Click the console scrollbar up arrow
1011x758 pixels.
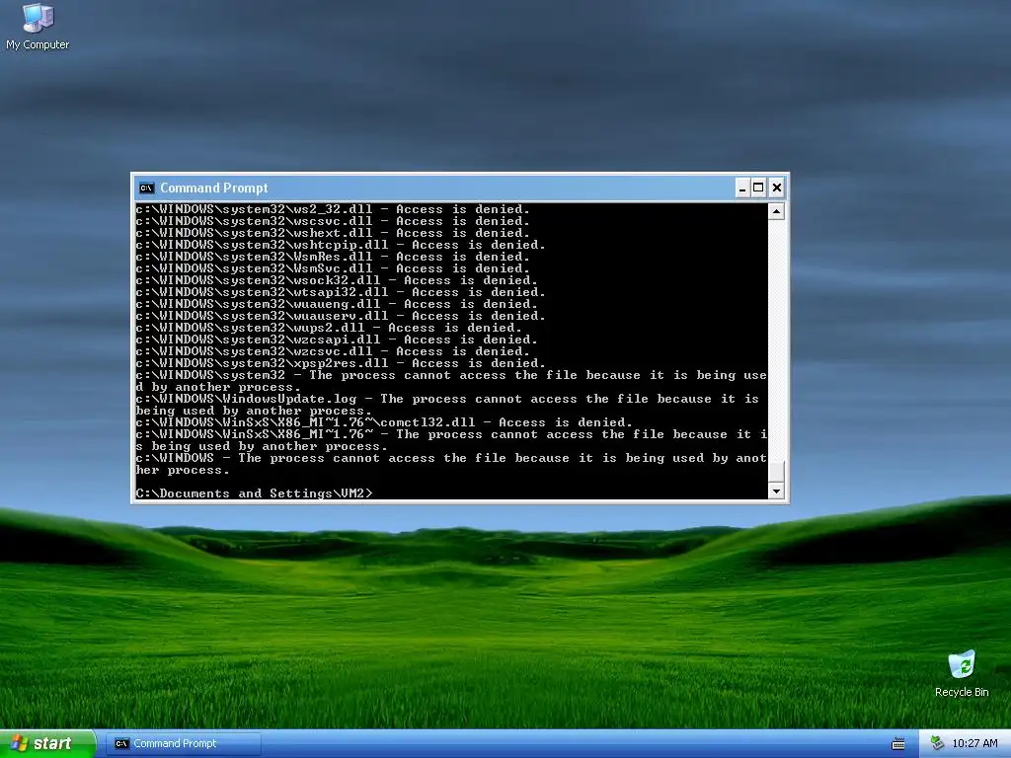pos(776,211)
